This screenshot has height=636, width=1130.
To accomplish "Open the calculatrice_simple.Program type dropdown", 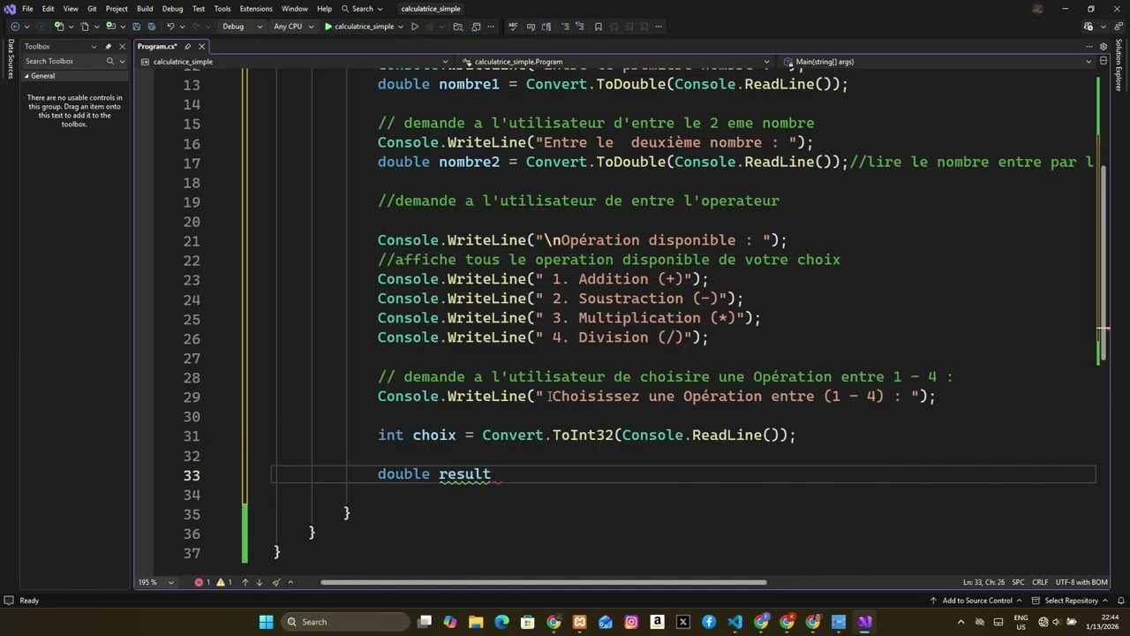I will (x=766, y=62).
